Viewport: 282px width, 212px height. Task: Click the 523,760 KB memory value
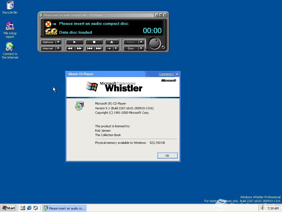pos(157,143)
